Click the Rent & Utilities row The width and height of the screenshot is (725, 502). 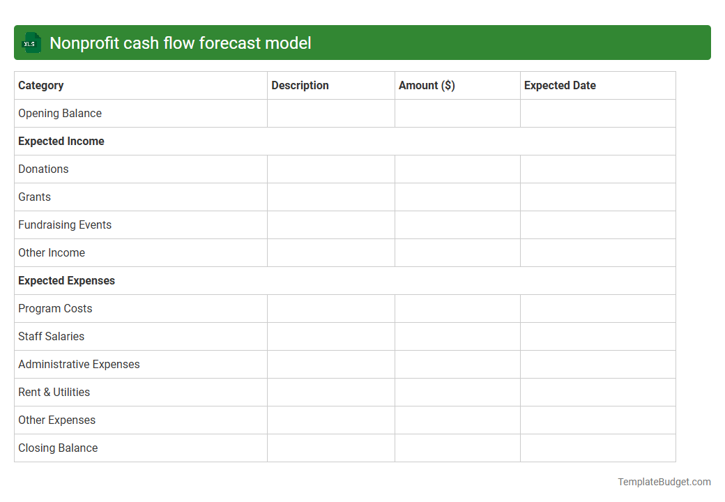[x=54, y=392]
